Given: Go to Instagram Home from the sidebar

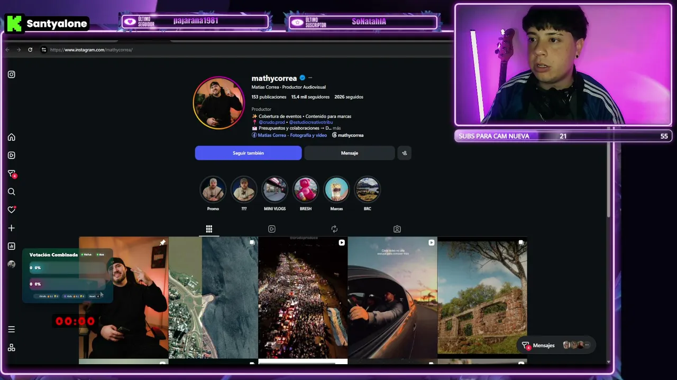Looking at the screenshot, I should click(12, 137).
